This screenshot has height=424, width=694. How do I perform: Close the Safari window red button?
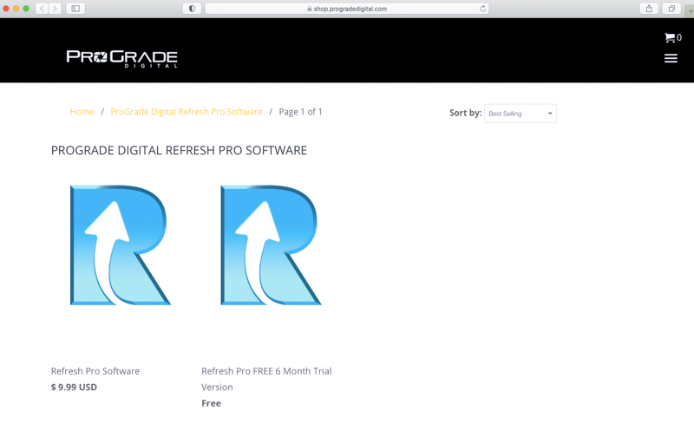pos(6,9)
